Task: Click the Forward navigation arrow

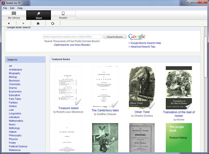Action: click(23, 23)
